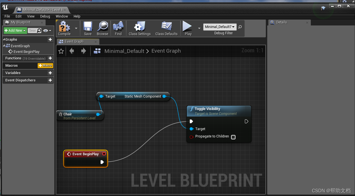Open Class Defaults from toolbar
Viewport: 355px width, 196px height.
[166, 28]
